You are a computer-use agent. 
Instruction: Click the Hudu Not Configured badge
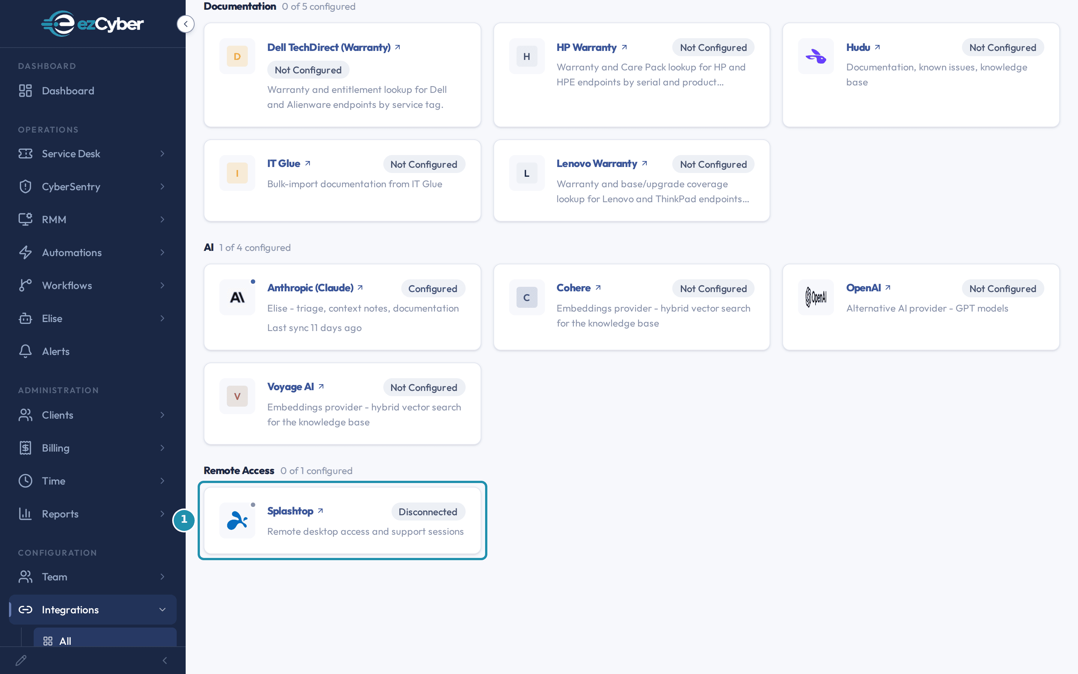point(1002,48)
